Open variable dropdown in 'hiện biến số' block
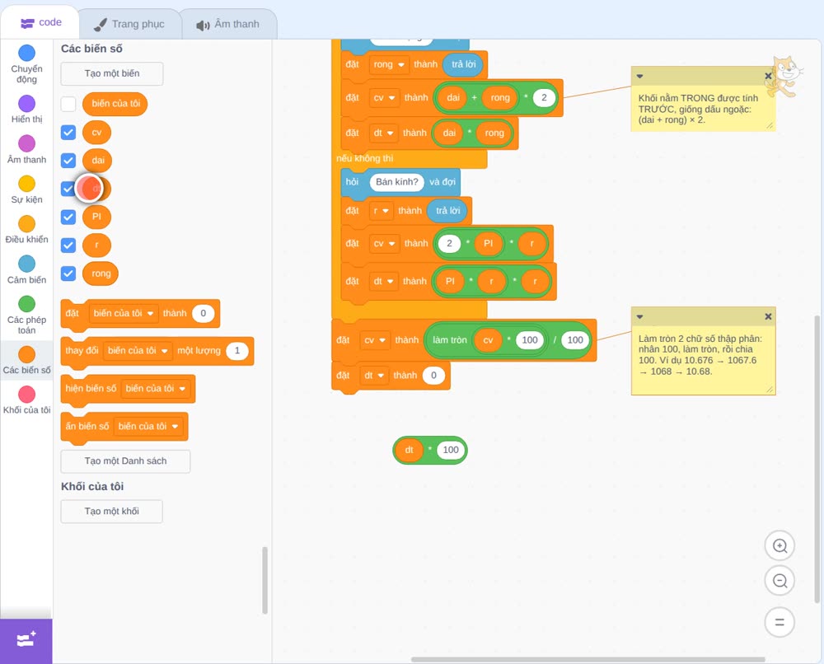 155,389
